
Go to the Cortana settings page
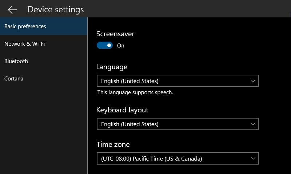point(44,78)
